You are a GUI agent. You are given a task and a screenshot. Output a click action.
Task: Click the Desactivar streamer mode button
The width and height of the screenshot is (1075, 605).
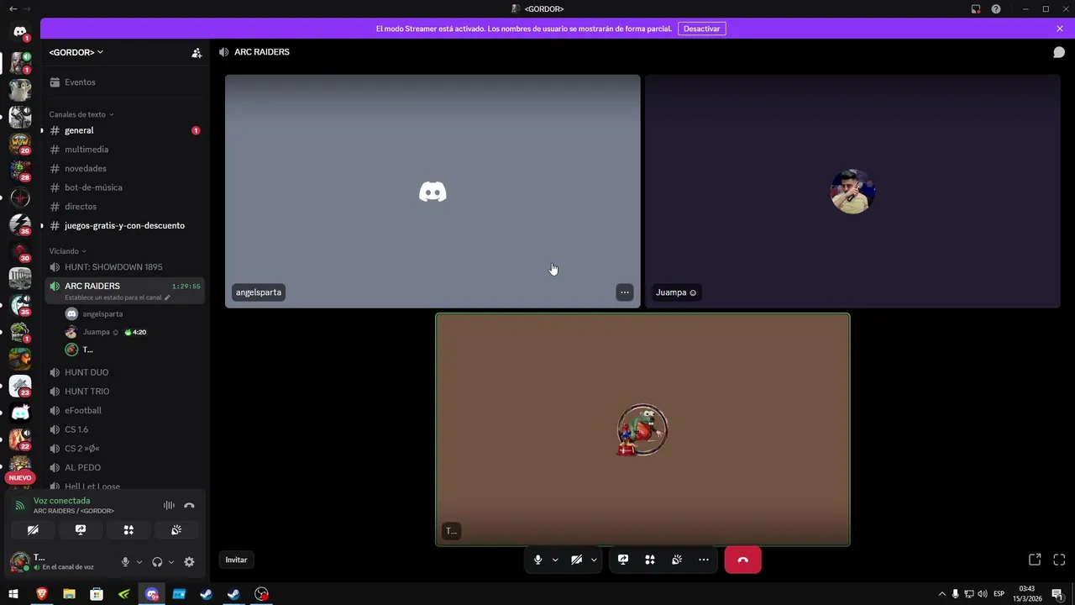click(x=701, y=29)
